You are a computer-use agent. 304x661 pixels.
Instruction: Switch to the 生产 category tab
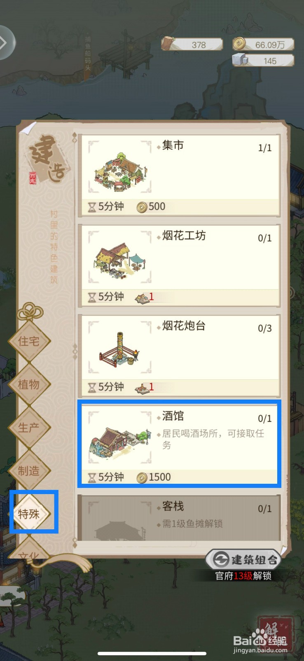pyautogui.click(x=29, y=428)
